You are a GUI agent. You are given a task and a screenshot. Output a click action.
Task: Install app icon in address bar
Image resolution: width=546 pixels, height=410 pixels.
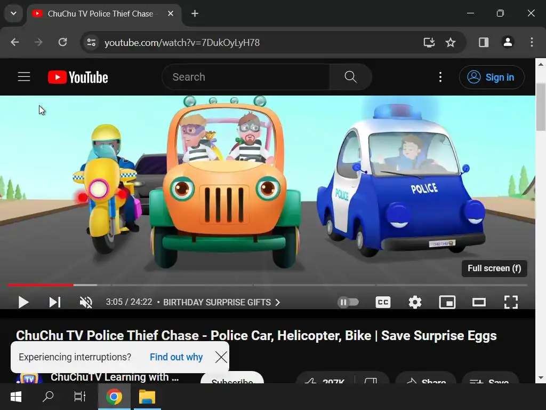(429, 42)
